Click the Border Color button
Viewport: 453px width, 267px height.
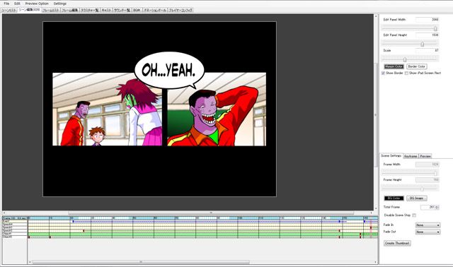click(x=416, y=66)
